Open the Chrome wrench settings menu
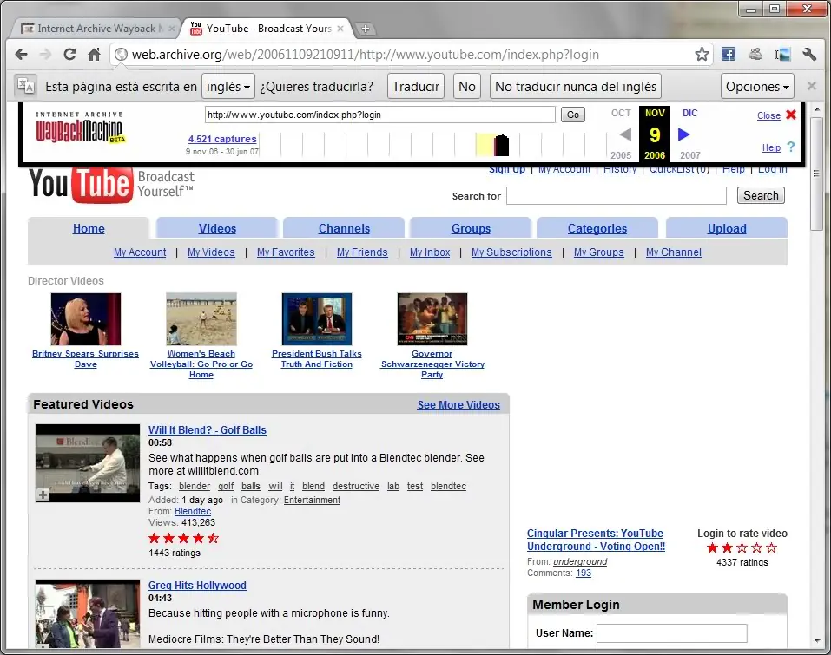The image size is (831, 655). click(x=808, y=54)
